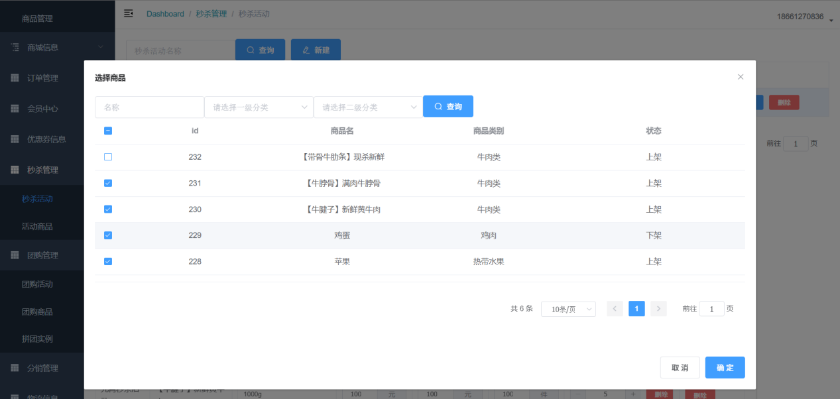Click the 名称 search input in dialog

tap(149, 107)
